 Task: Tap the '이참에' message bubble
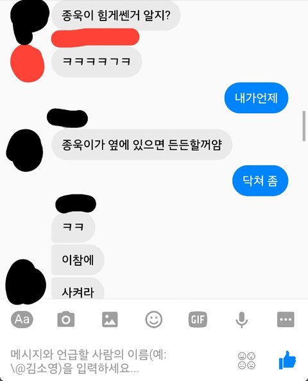78,260
